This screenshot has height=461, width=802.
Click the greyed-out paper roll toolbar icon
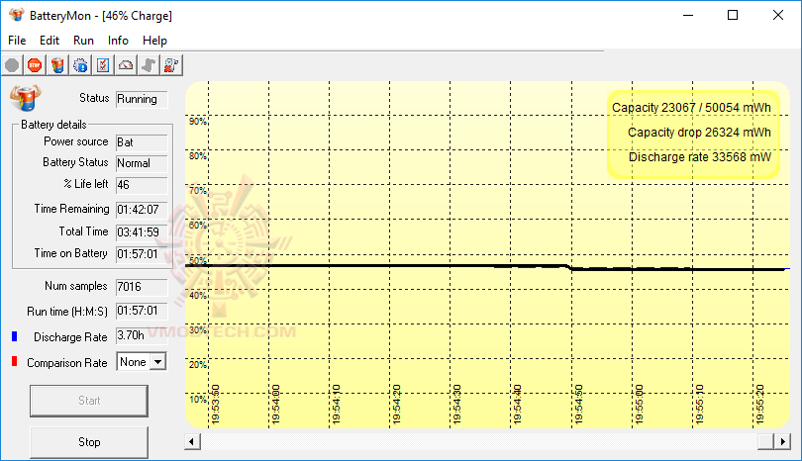[149, 65]
